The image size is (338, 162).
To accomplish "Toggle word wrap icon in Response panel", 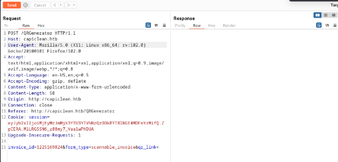I will click(x=319, y=25).
